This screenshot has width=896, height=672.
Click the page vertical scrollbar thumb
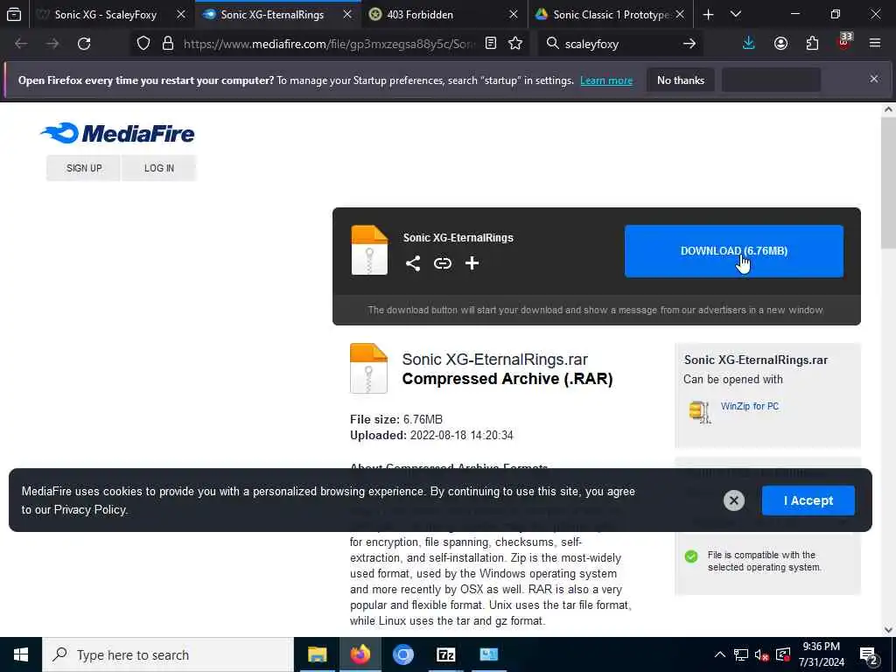tap(888, 183)
